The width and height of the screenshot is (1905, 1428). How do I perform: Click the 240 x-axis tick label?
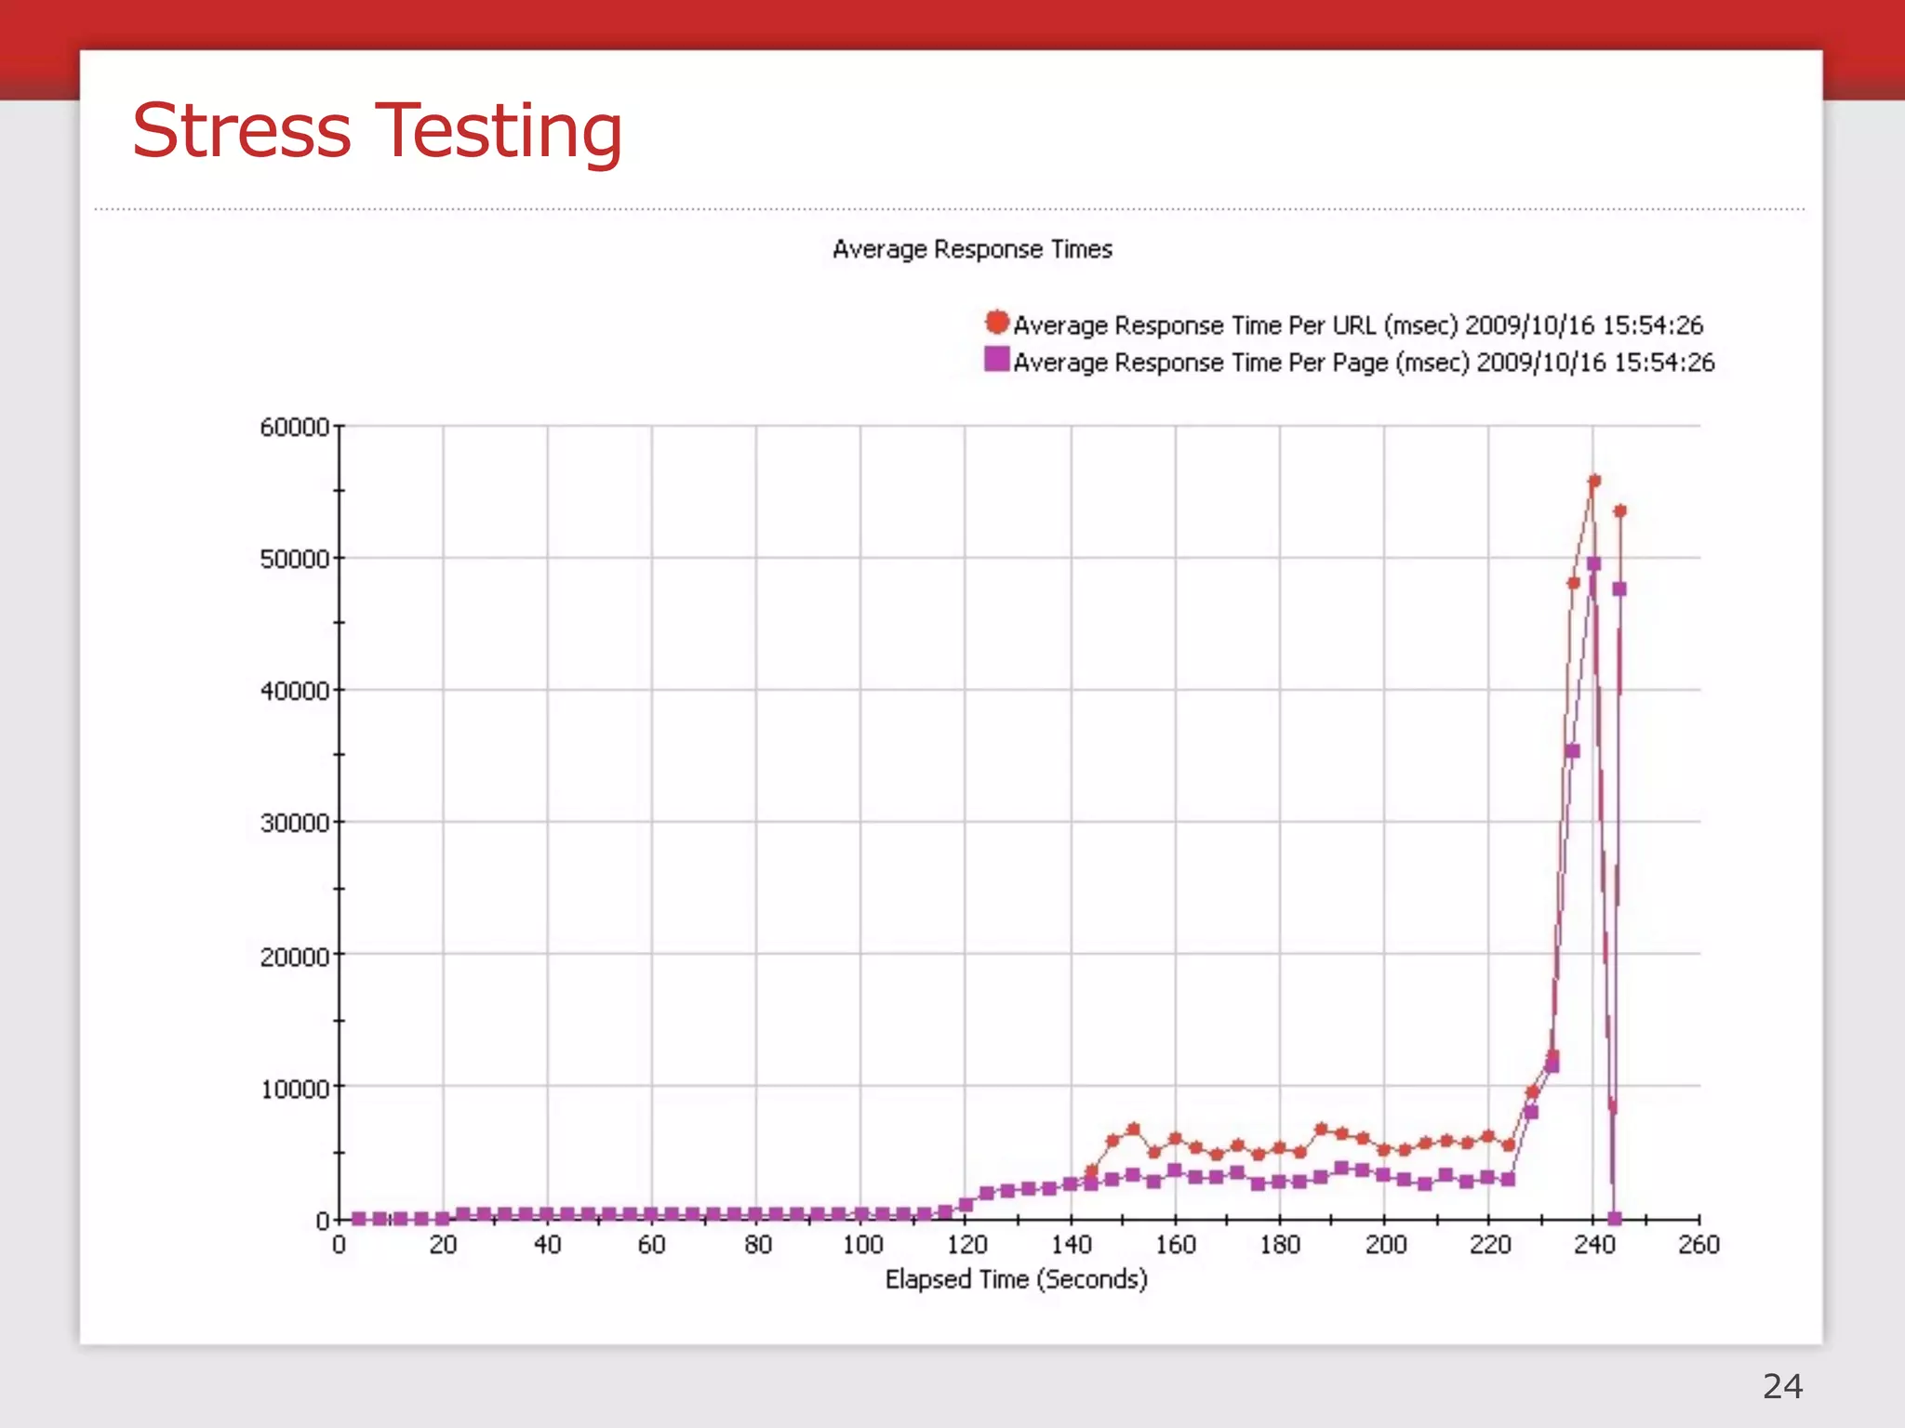(1593, 1245)
